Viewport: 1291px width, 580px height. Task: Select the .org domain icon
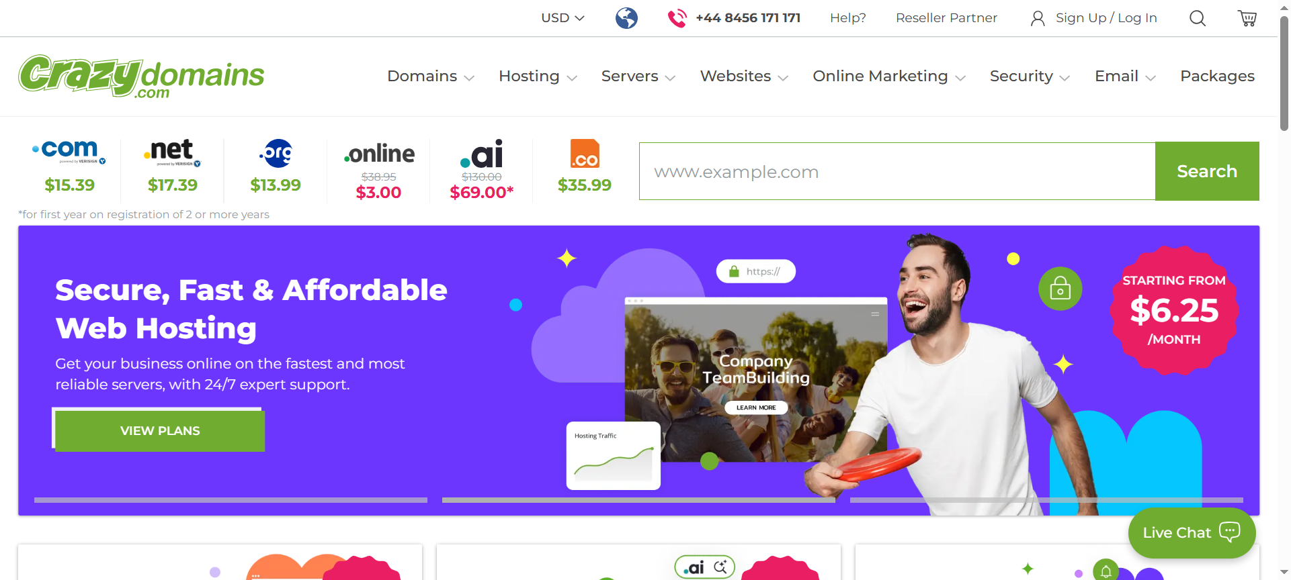[x=276, y=153]
